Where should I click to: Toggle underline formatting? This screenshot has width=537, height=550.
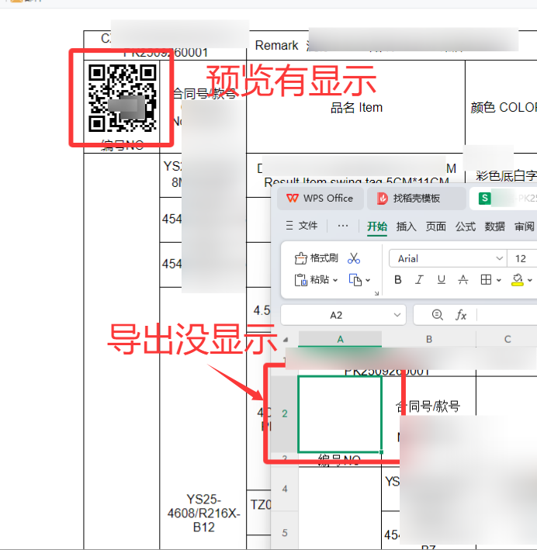441,280
